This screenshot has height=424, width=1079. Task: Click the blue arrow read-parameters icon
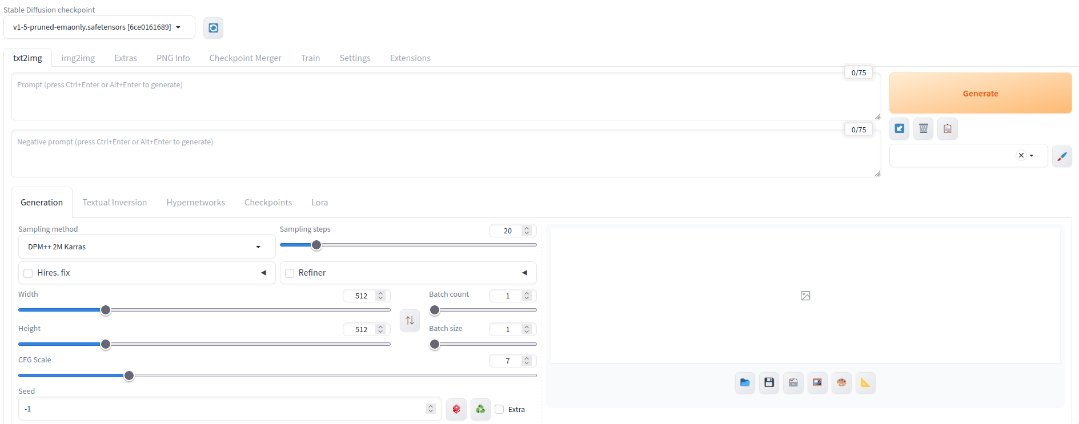pyautogui.click(x=899, y=128)
